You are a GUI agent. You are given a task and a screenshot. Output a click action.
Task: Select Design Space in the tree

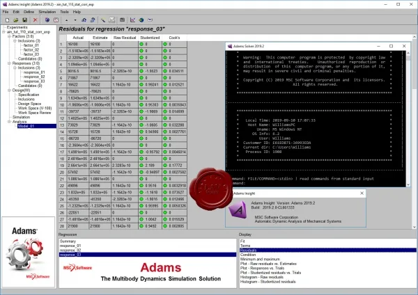click(x=29, y=104)
